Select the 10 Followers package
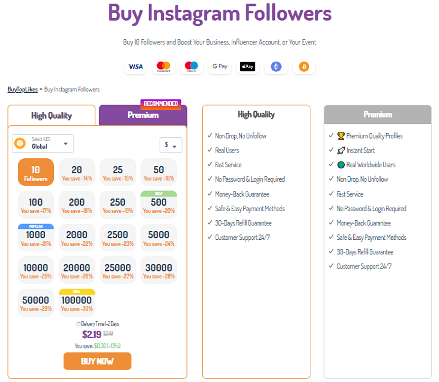This screenshot has width=439, height=382. [36, 172]
